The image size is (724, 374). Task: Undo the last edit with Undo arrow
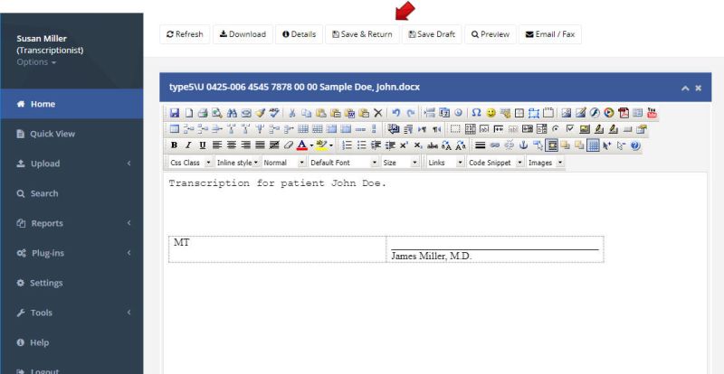396,113
